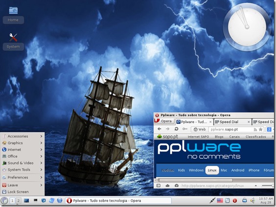Open the Kids category on Pplware
Screen dimensions: 276x207
tap(181, 170)
